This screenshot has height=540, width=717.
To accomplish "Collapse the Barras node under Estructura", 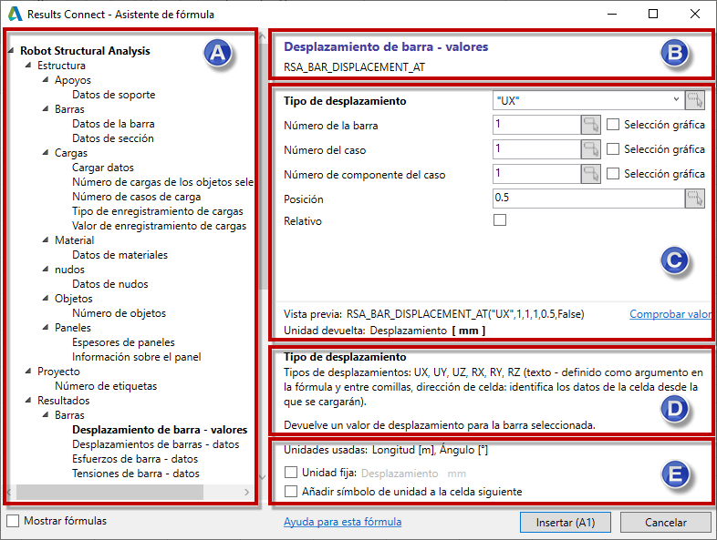I will (x=46, y=109).
